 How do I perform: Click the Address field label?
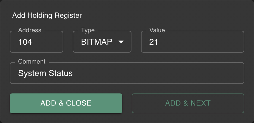click(x=30, y=30)
